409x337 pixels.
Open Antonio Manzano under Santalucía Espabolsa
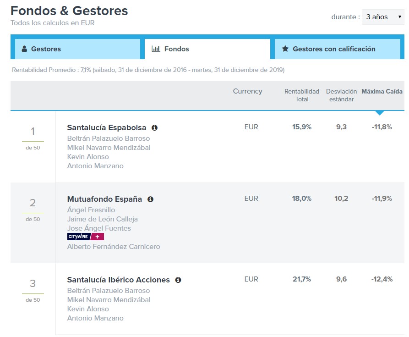(x=95, y=166)
